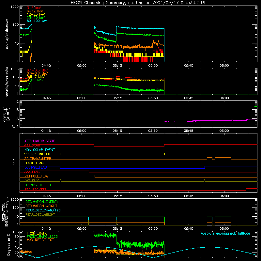Image resolution: width=261 pixels, height=261 pixels.
Task: Click 05:00 tick under the Flags plot
Action: click(x=82, y=196)
